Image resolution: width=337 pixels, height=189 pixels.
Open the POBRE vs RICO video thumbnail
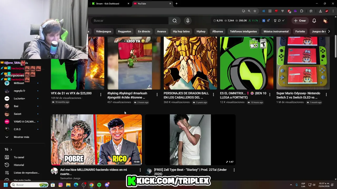click(x=96, y=140)
